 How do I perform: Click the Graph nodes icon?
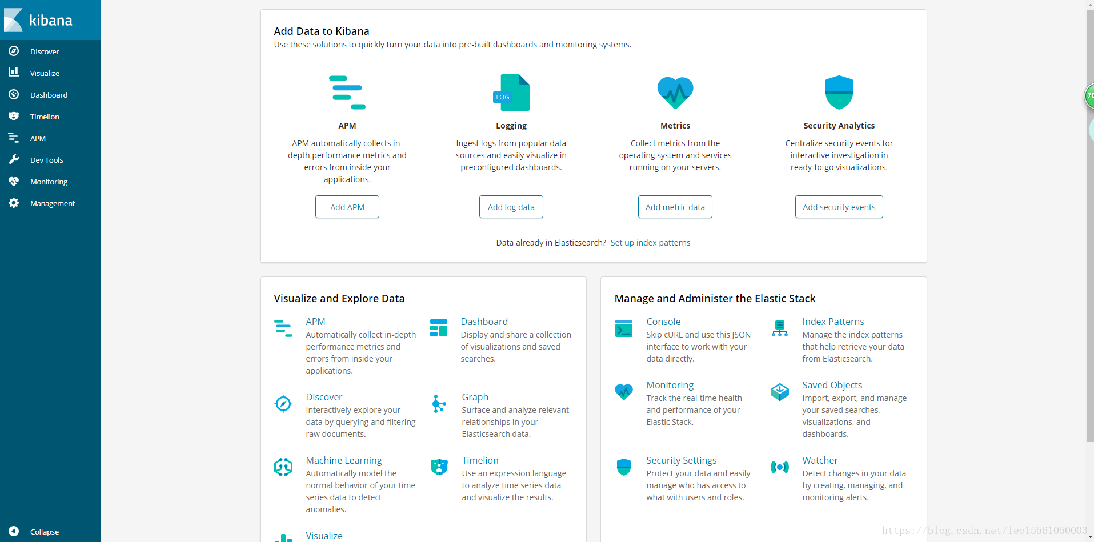tap(439, 404)
